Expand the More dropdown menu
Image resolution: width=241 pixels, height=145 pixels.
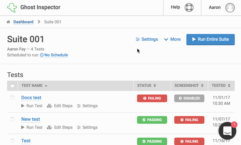tap(172, 39)
